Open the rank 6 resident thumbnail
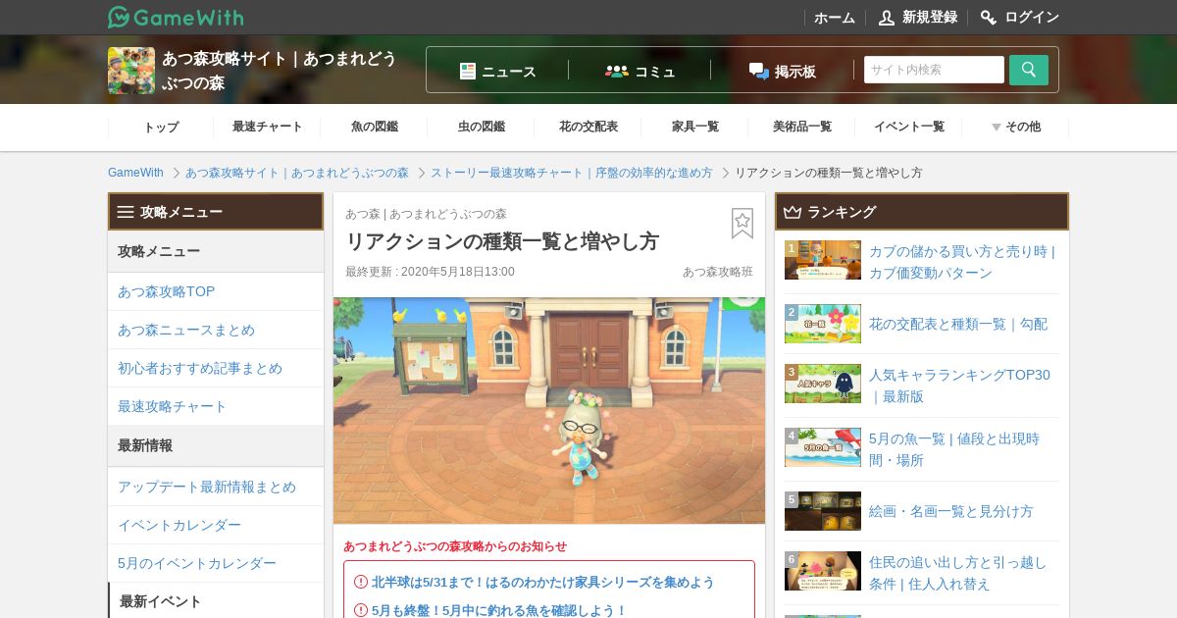1177x618 pixels. coord(823,571)
